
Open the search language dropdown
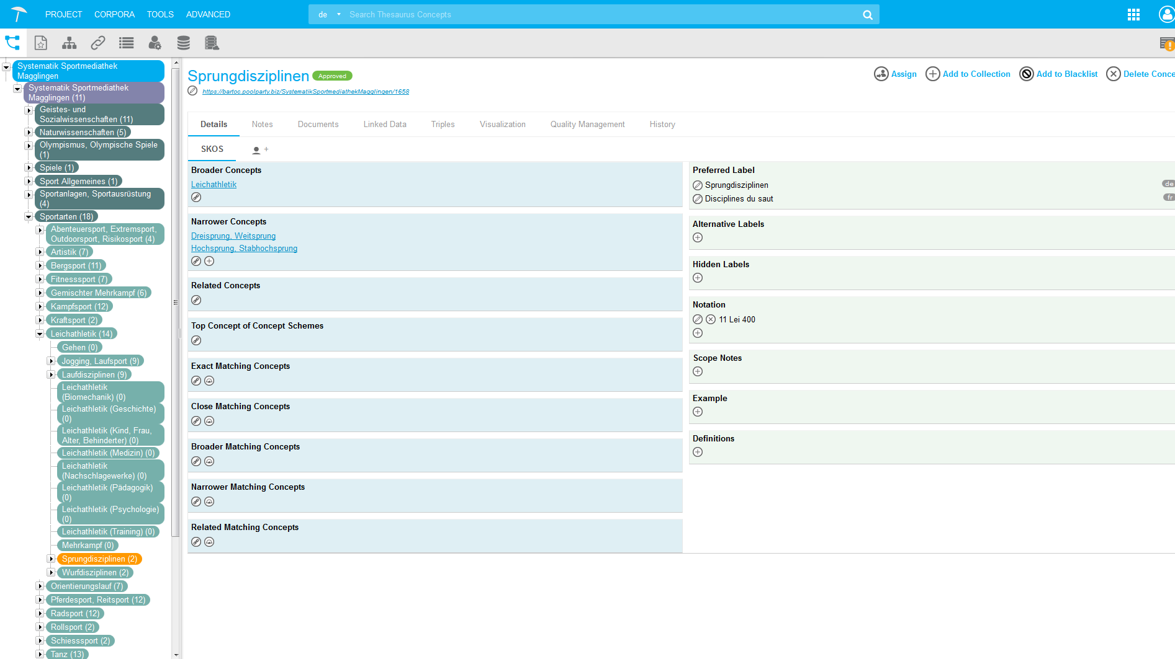click(x=330, y=14)
